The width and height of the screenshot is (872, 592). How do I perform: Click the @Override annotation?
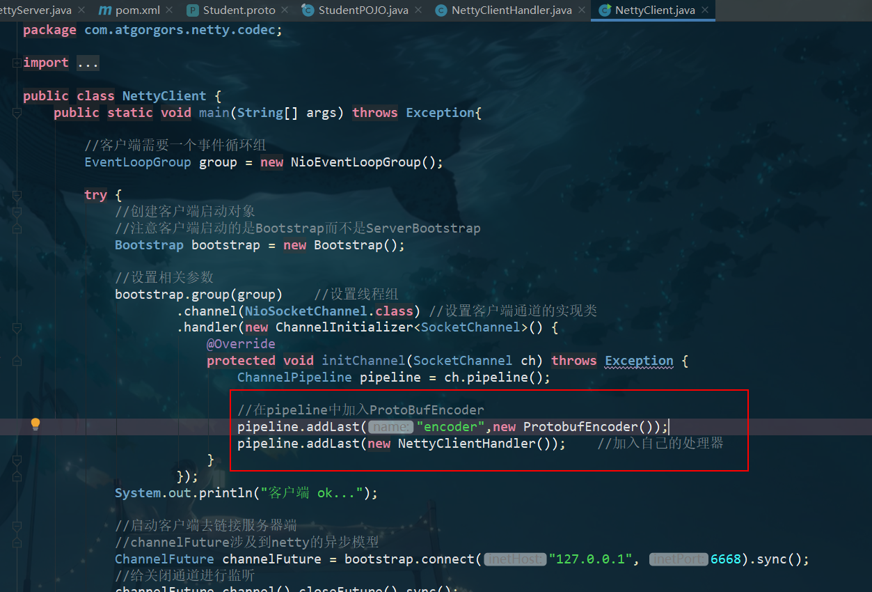click(x=241, y=344)
